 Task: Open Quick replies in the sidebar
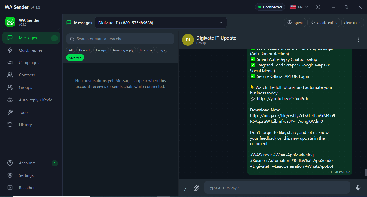click(x=31, y=50)
